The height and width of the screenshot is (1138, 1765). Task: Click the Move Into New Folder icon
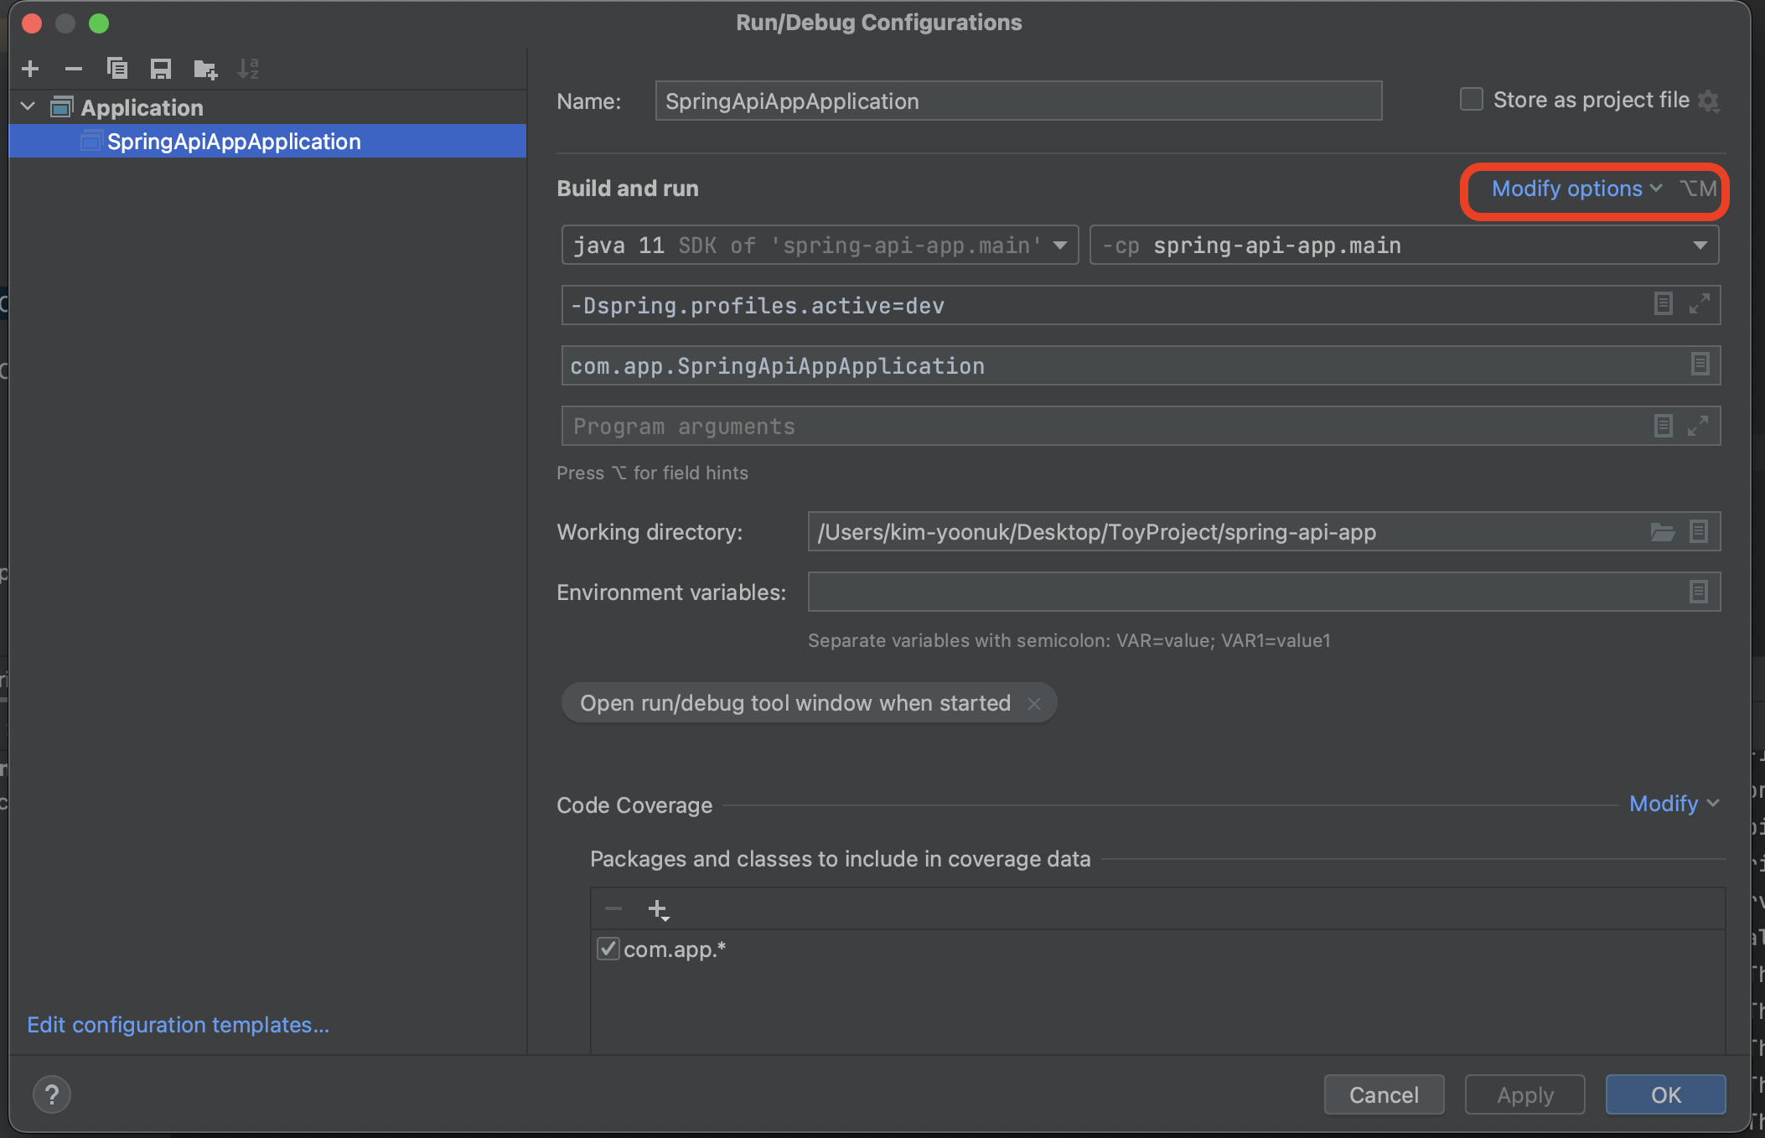[204, 69]
